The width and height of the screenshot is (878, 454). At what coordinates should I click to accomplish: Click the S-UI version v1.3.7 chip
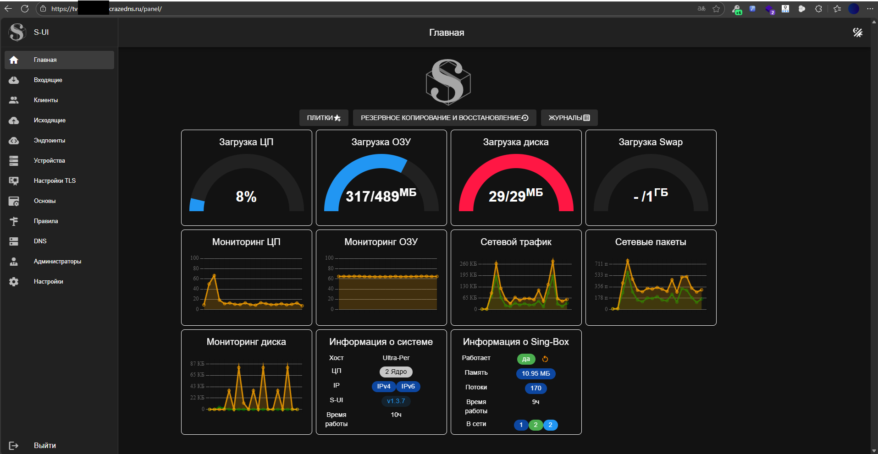click(396, 401)
